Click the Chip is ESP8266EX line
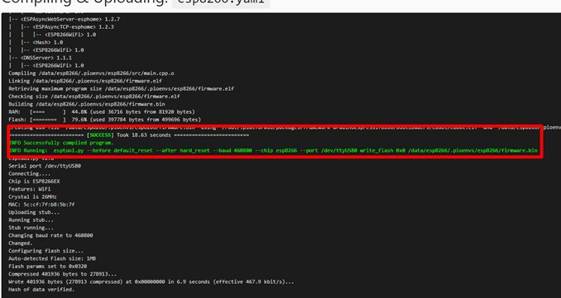The width and height of the screenshot is (561, 298). pos(35,182)
